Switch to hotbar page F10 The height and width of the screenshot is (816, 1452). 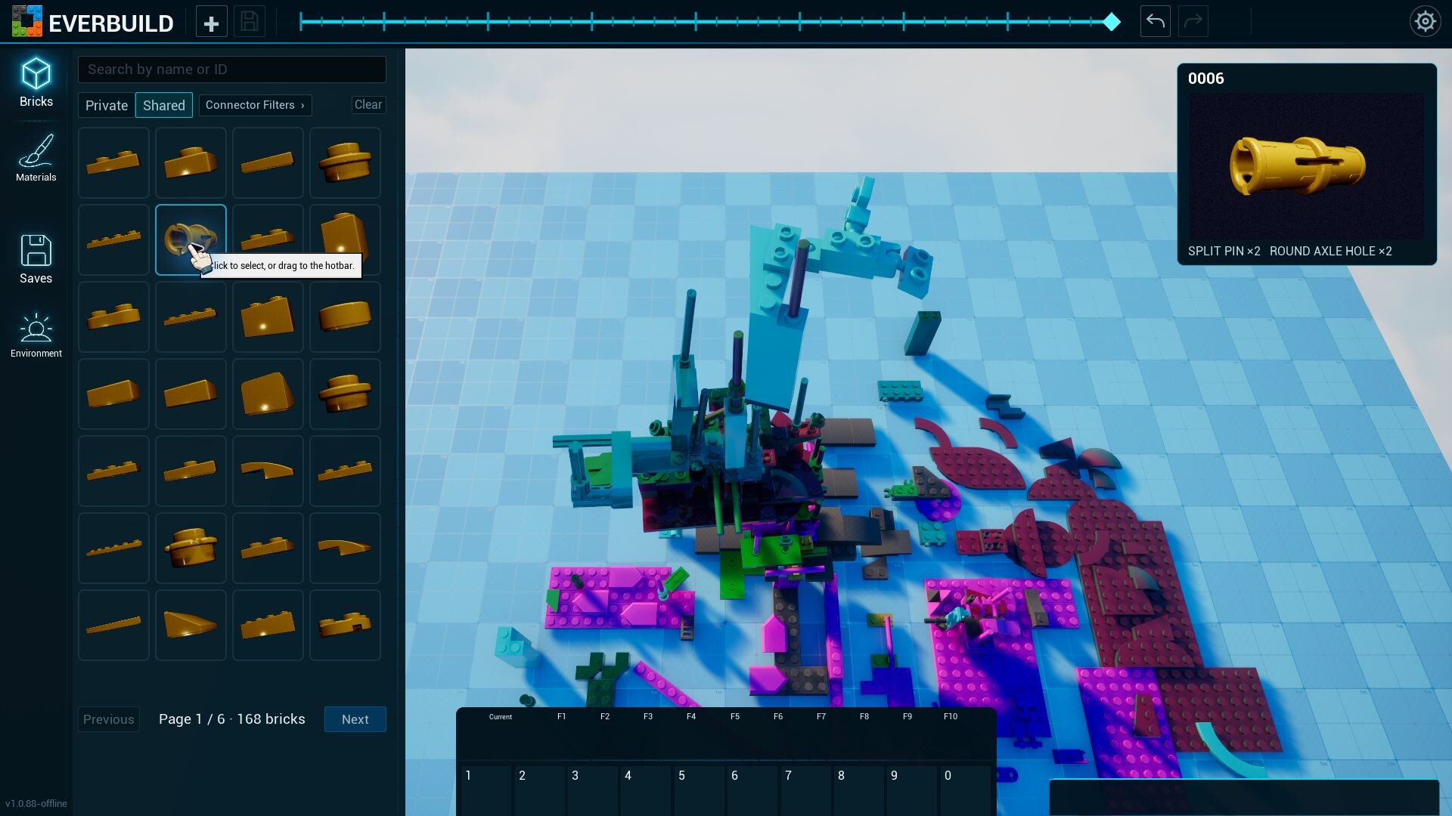click(950, 716)
